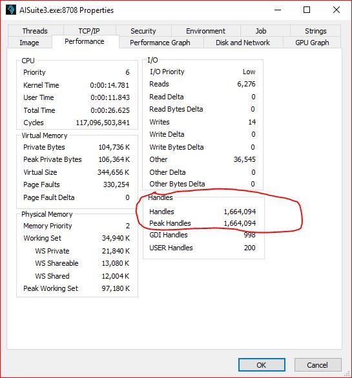Viewport: 352px width, 378px height.
Task: Click the Write Delta label
Action: [x=167, y=134]
